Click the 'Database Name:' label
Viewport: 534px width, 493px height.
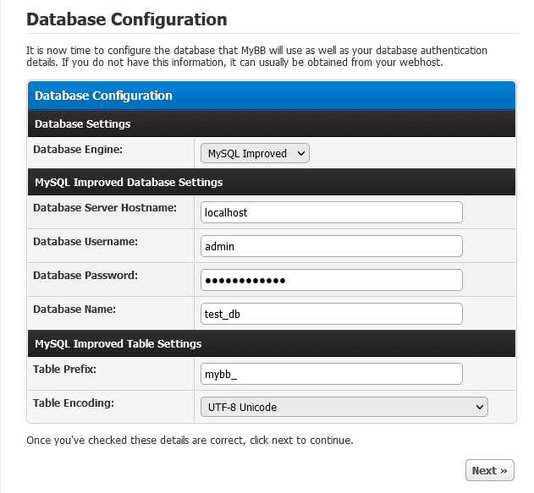click(74, 309)
